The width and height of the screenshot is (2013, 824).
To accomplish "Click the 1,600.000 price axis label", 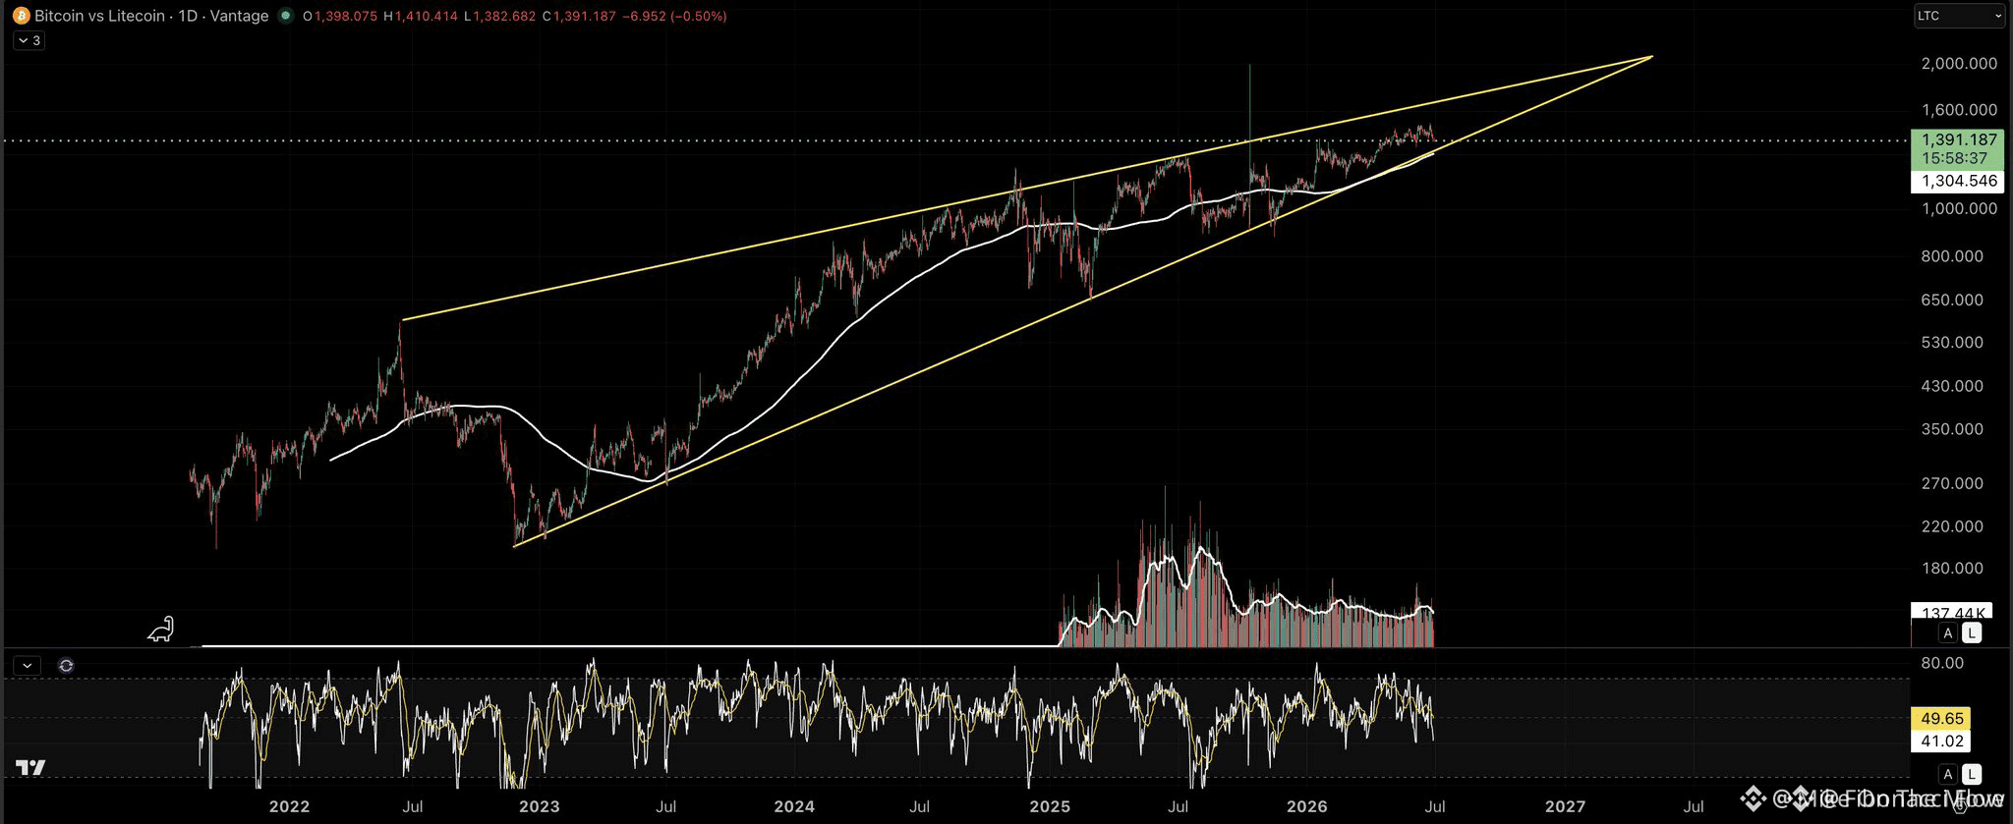I will point(1960,110).
